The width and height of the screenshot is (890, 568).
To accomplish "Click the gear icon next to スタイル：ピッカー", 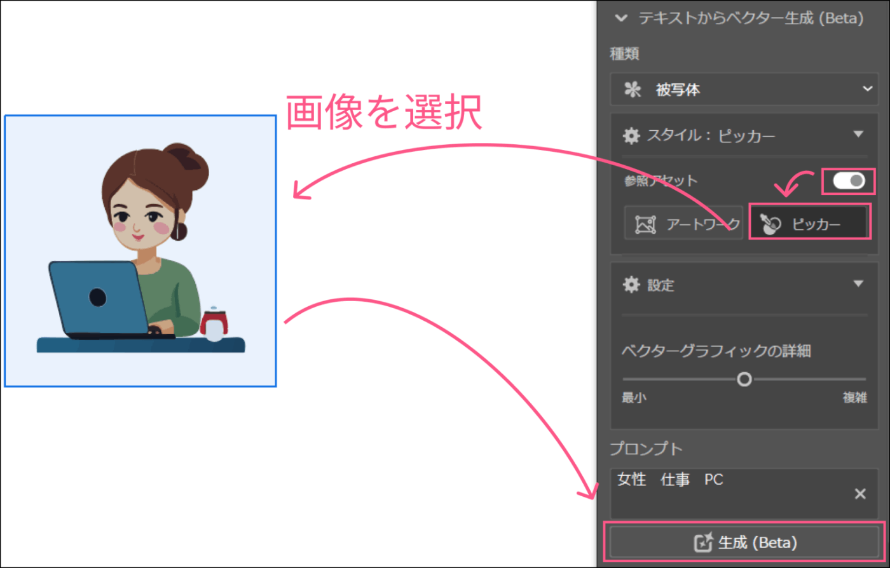I will pos(631,135).
